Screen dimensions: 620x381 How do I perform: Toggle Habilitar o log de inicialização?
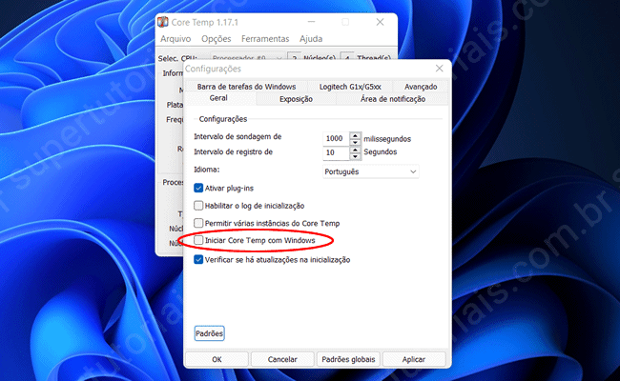click(x=198, y=206)
